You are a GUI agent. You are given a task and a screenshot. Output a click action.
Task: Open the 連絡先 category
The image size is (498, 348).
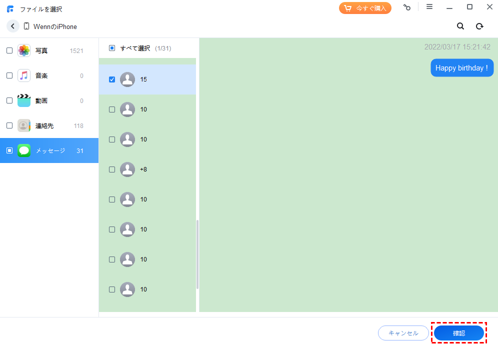point(44,125)
